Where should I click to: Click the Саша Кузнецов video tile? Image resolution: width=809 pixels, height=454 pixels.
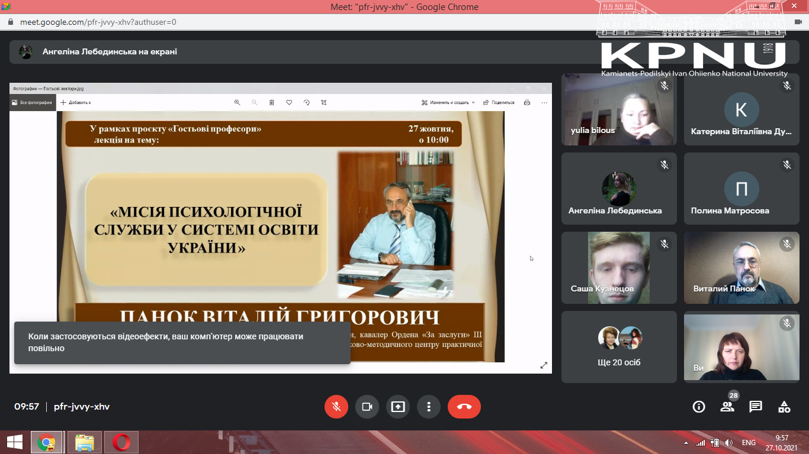tap(619, 268)
